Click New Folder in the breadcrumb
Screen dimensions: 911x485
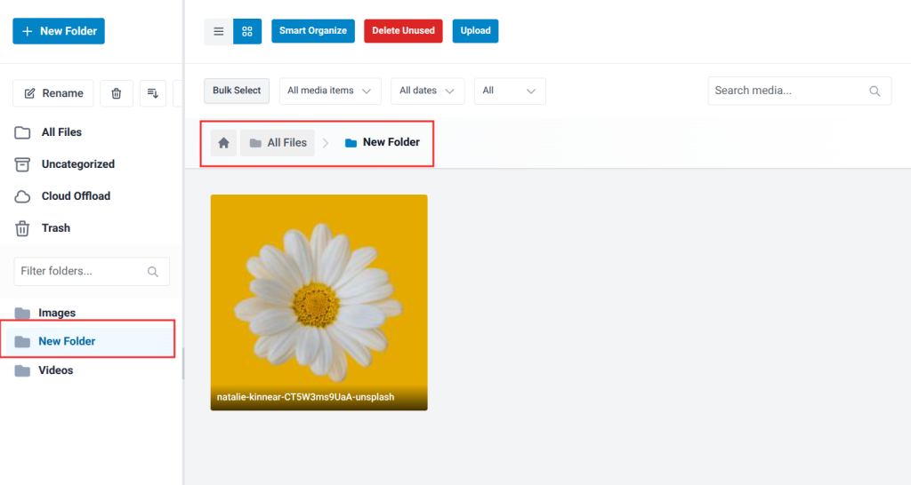[383, 143]
